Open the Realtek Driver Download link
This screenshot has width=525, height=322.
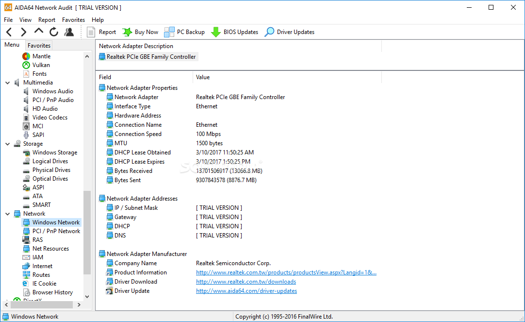tap(246, 282)
